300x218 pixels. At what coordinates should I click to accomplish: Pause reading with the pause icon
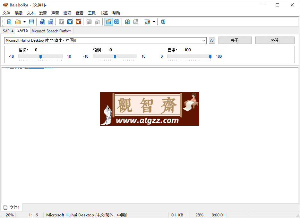tap(70, 22)
